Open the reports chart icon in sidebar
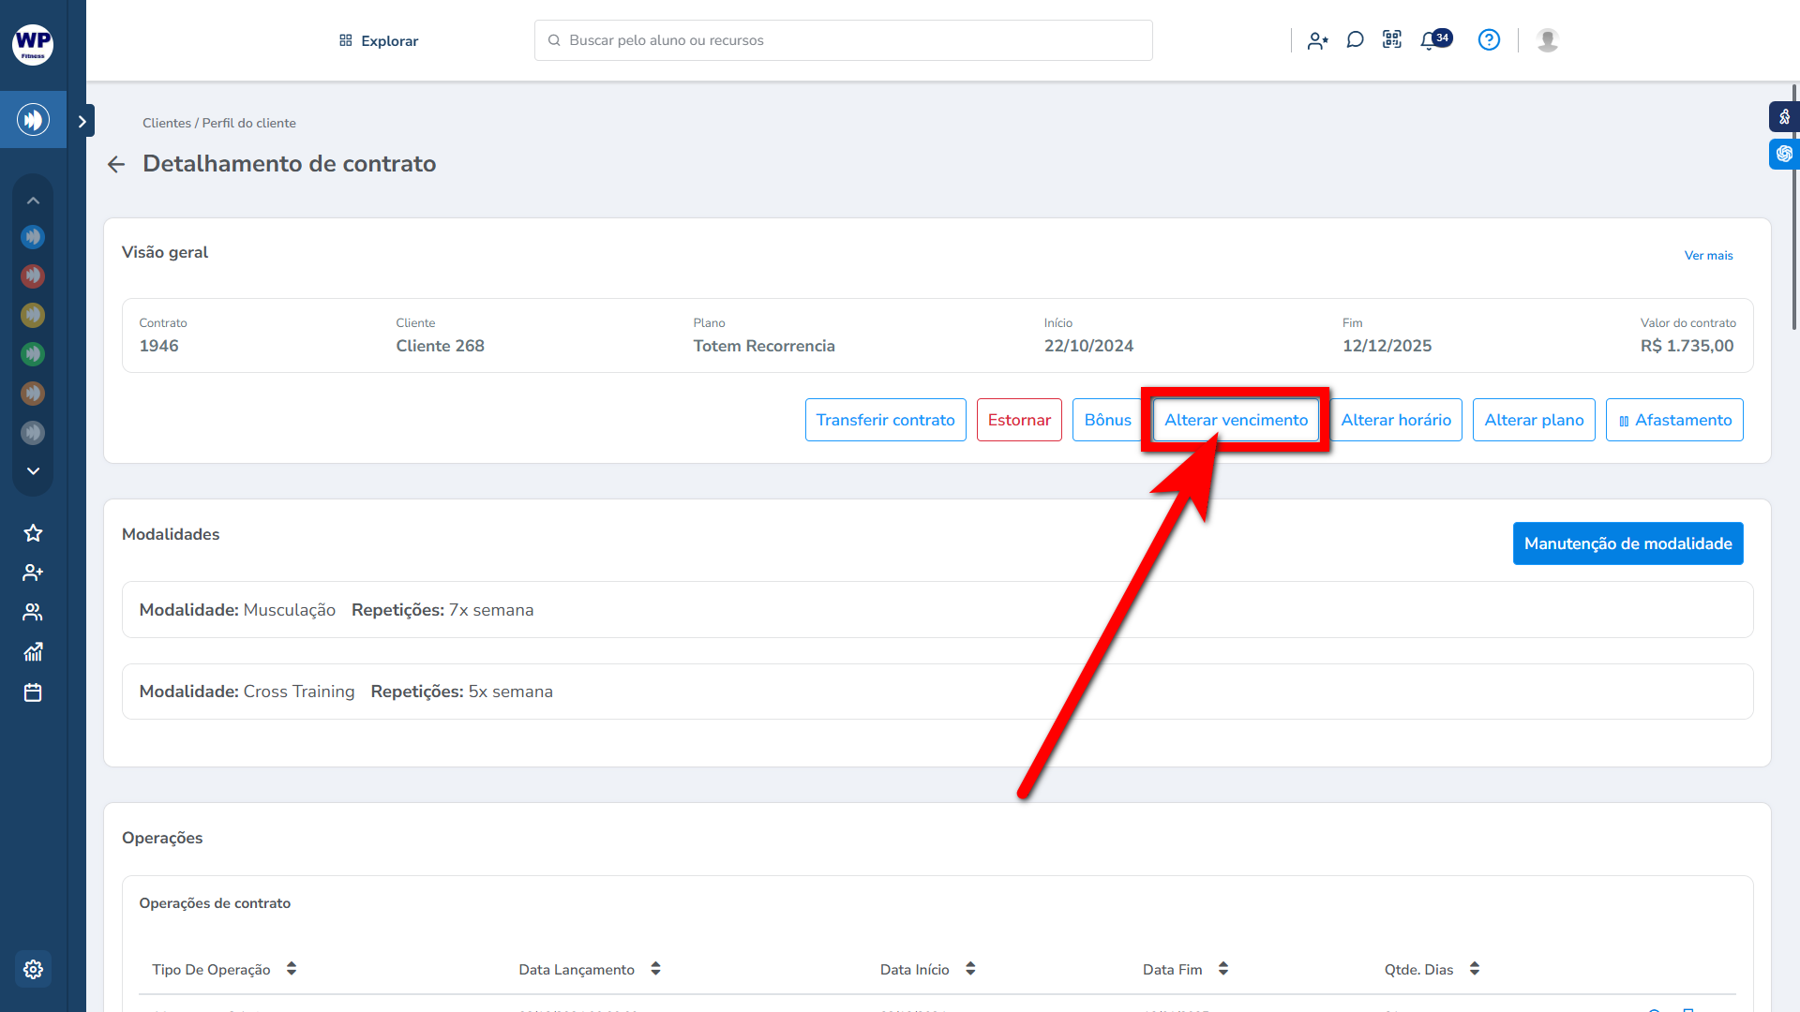 coord(33,652)
